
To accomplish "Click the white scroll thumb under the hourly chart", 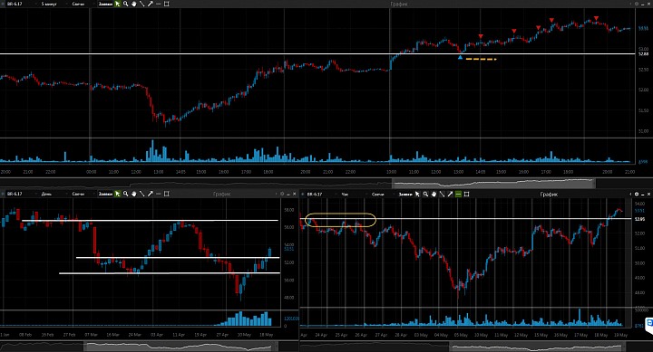I will coord(537,346).
